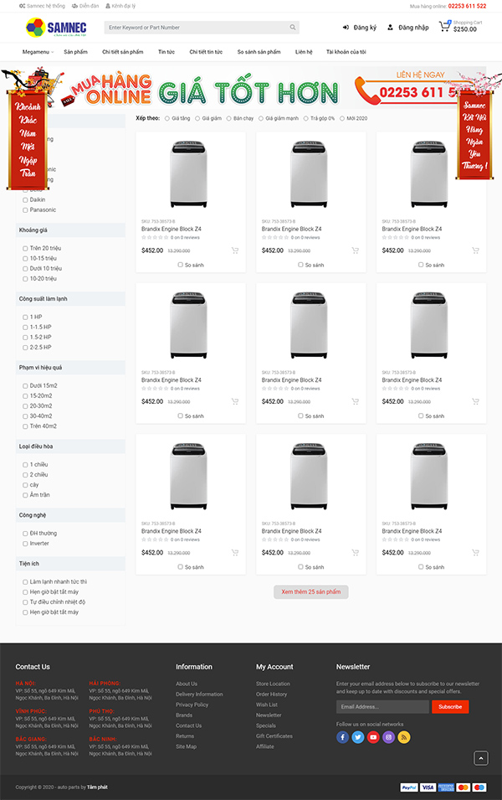The height and width of the screenshot is (800, 502).
Task: Open the 'Sản phẩm' menu item
Action: (75, 52)
